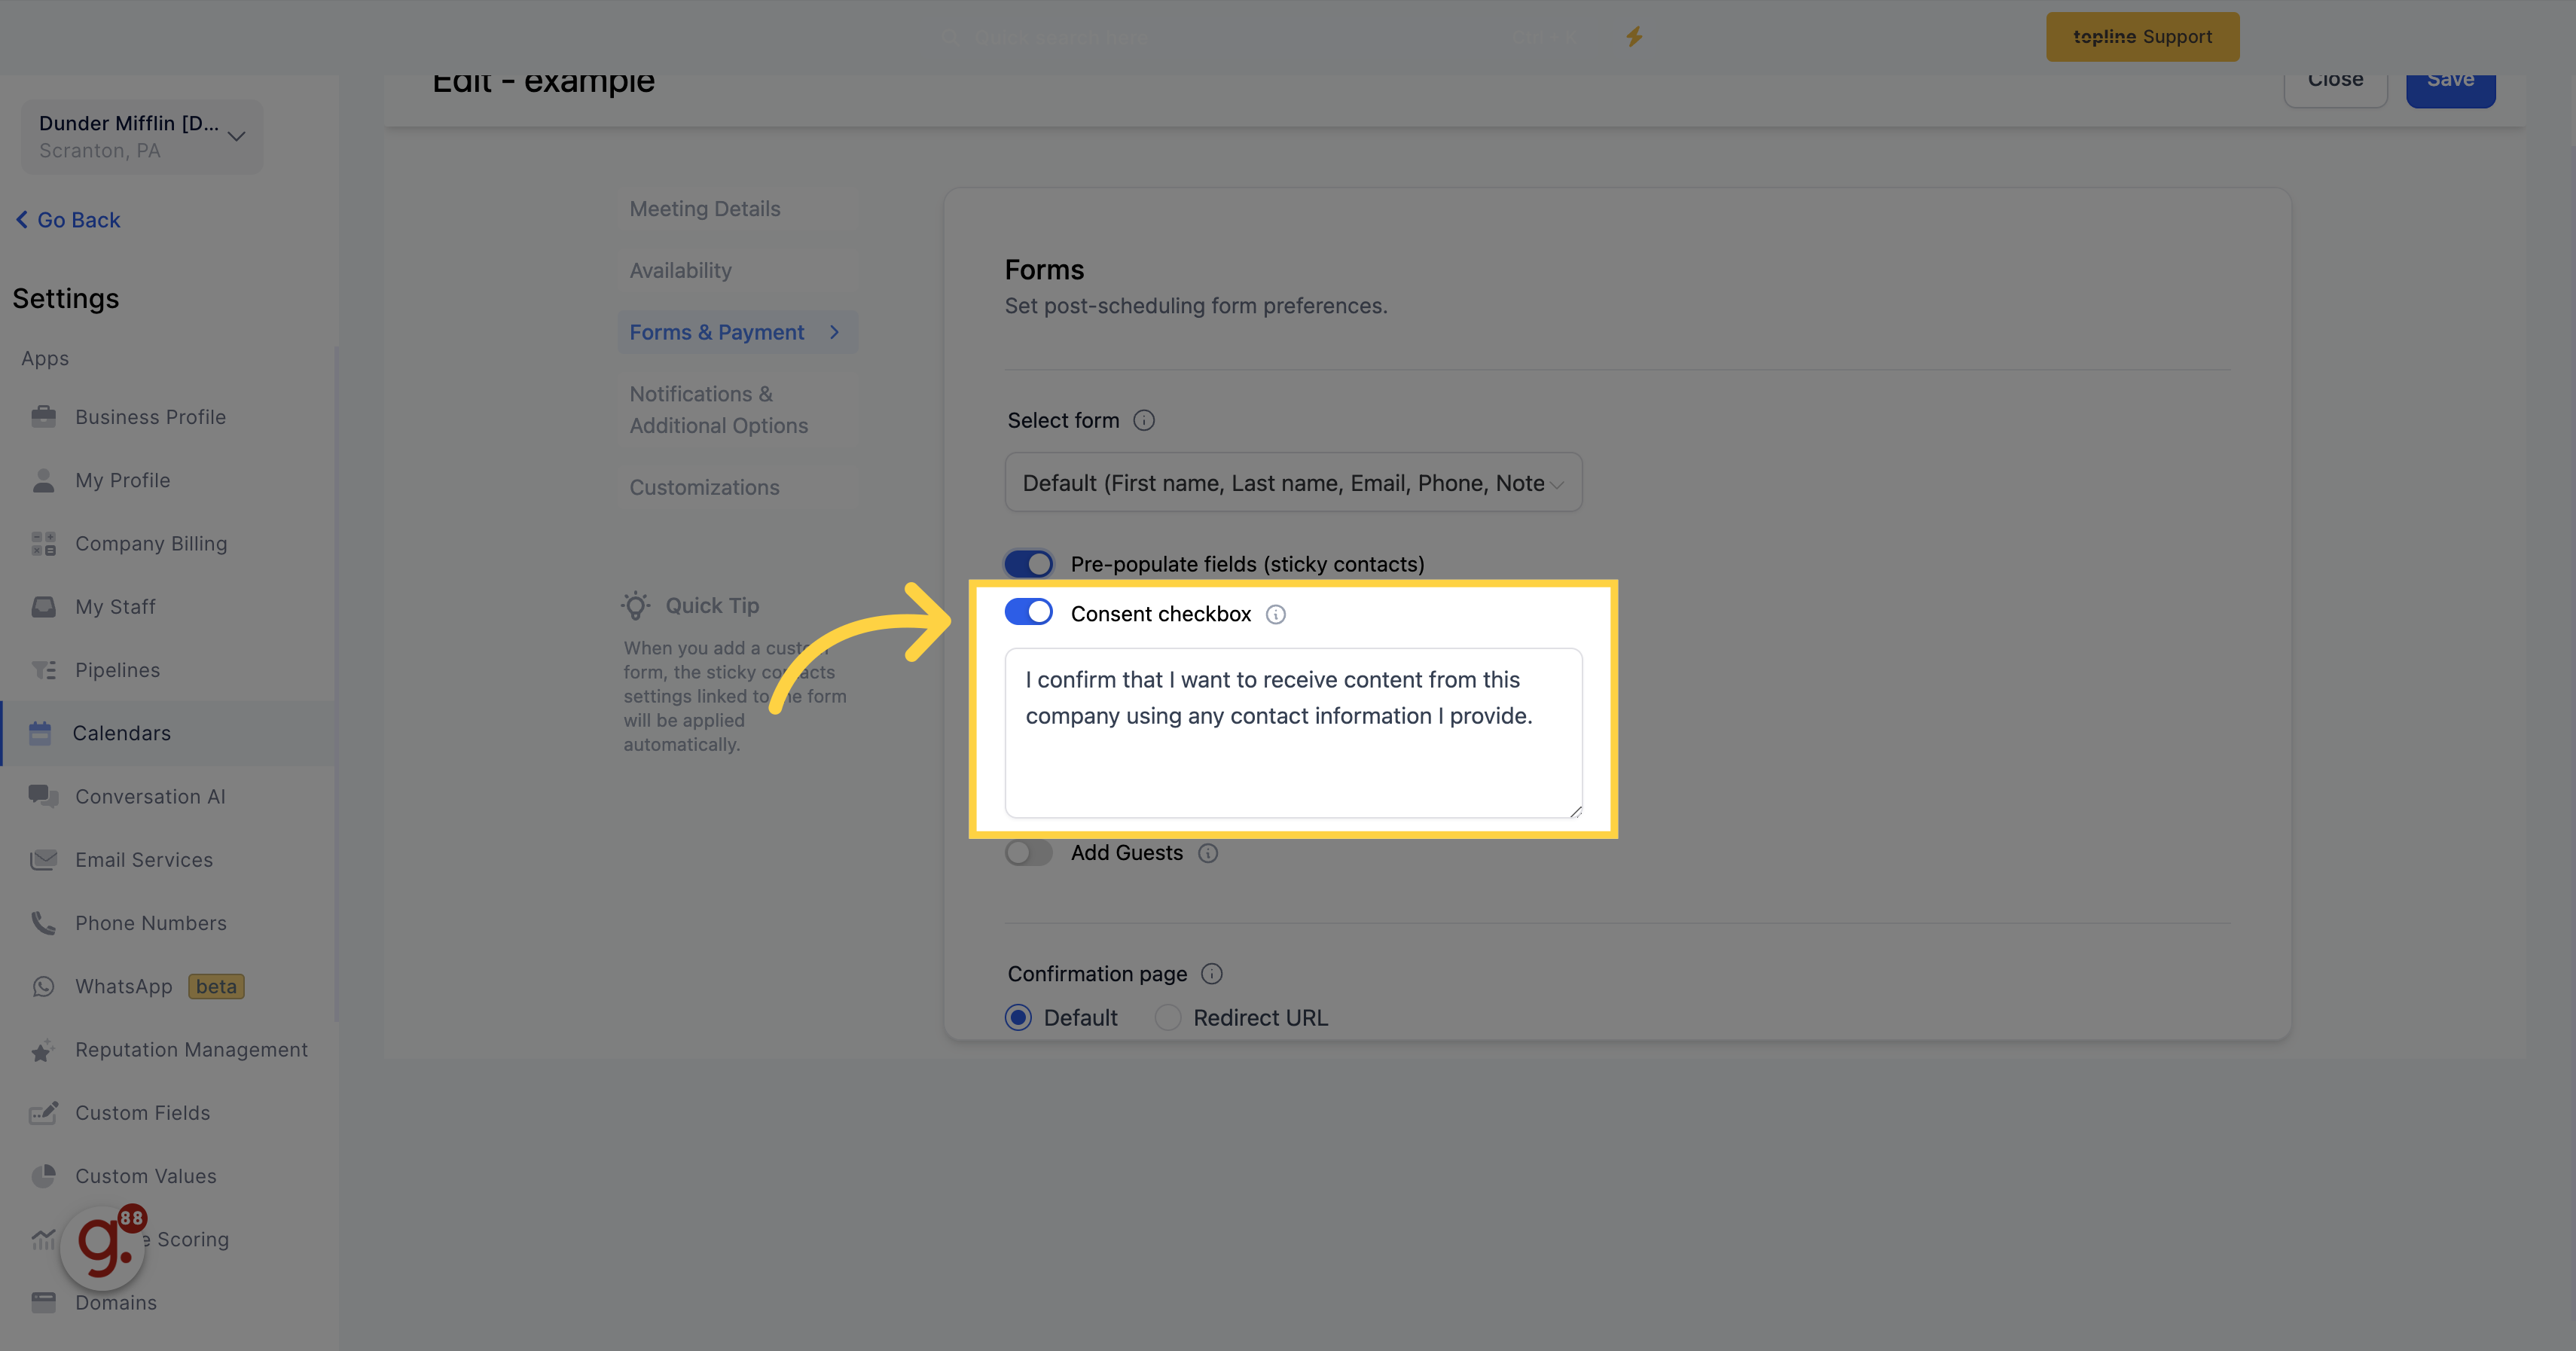This screenshot has height=1351, width=2576.
Task: Open the Meeting Details tab
Action: (x=705, y=206)
